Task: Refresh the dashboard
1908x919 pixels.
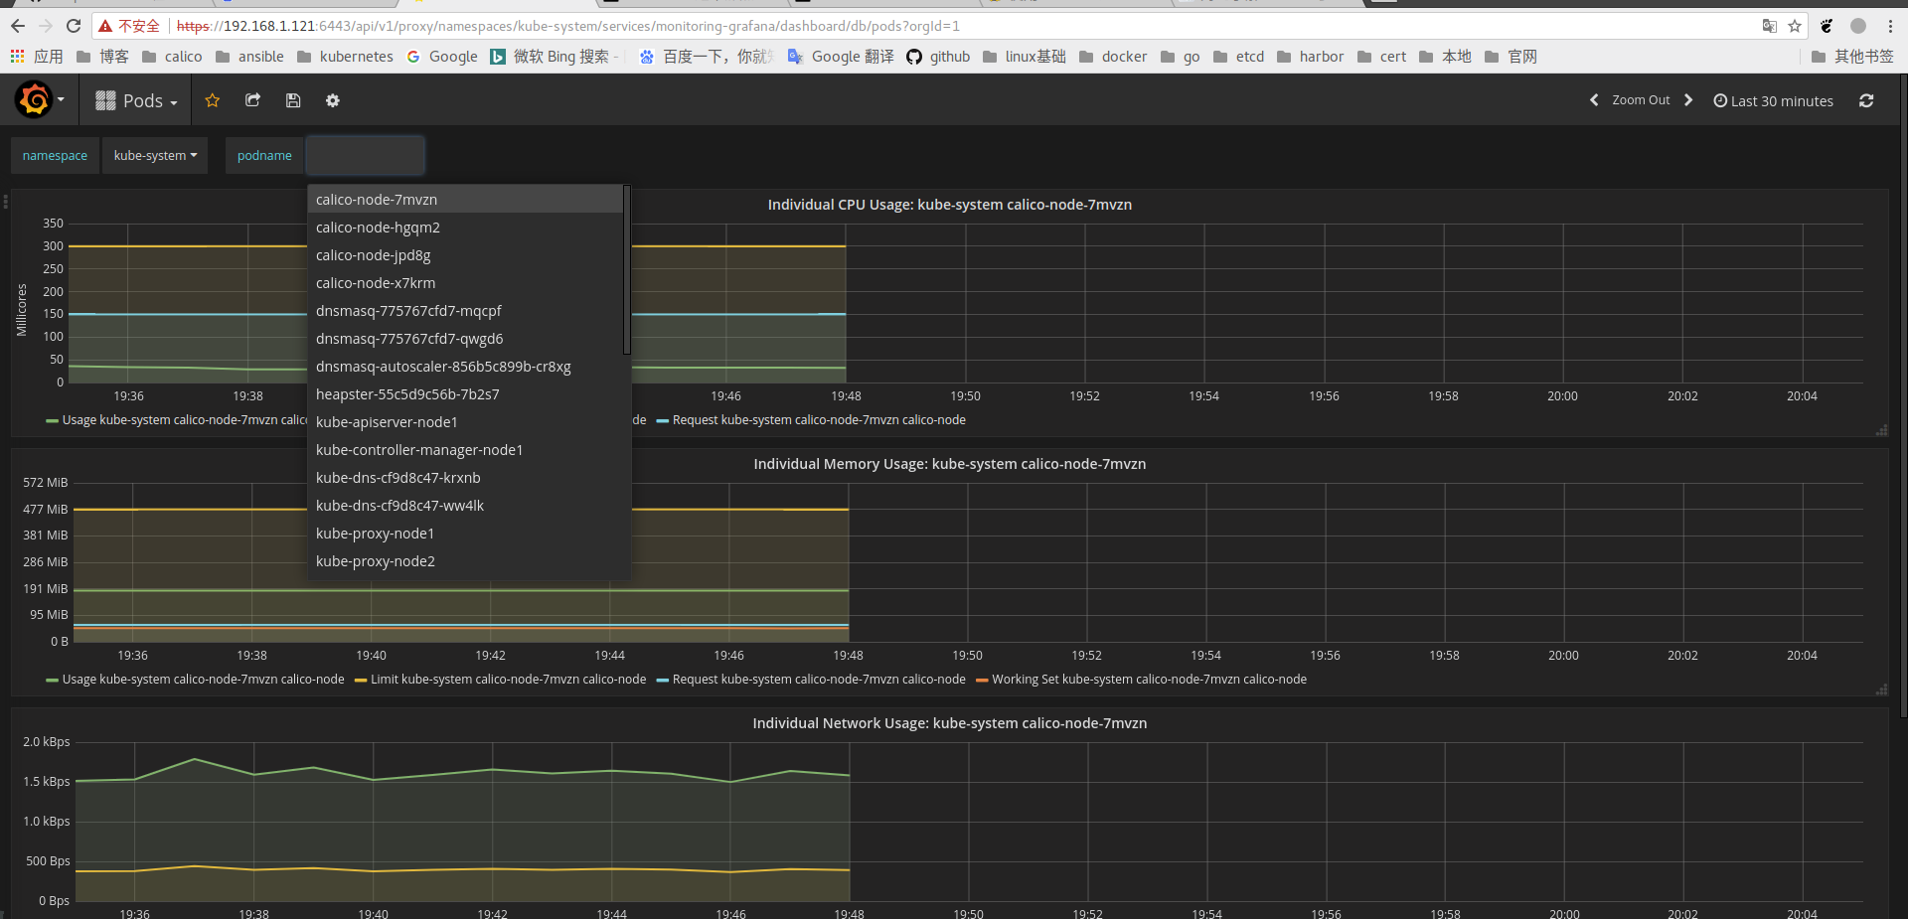Action: (1866, 100)
